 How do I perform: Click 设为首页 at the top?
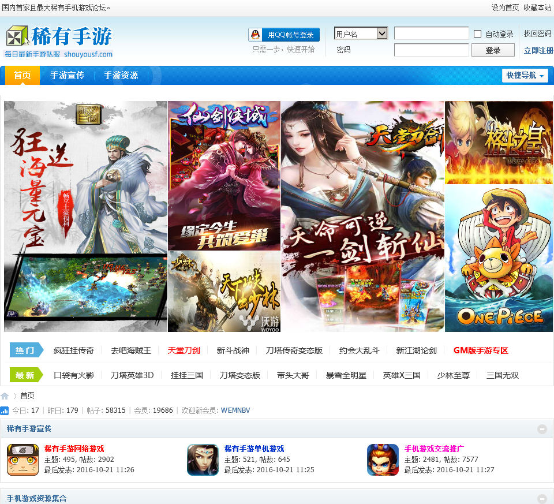pos(506,8)
